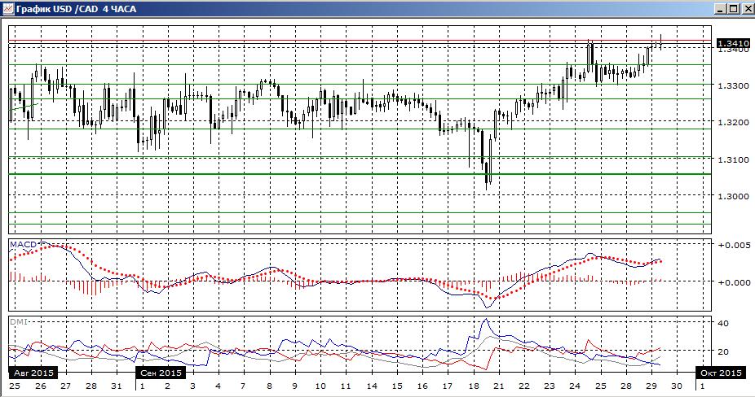Click date 31 on the time axis
Image resolution: width=755 pixels, height=397 pixels.
(116, 386)
